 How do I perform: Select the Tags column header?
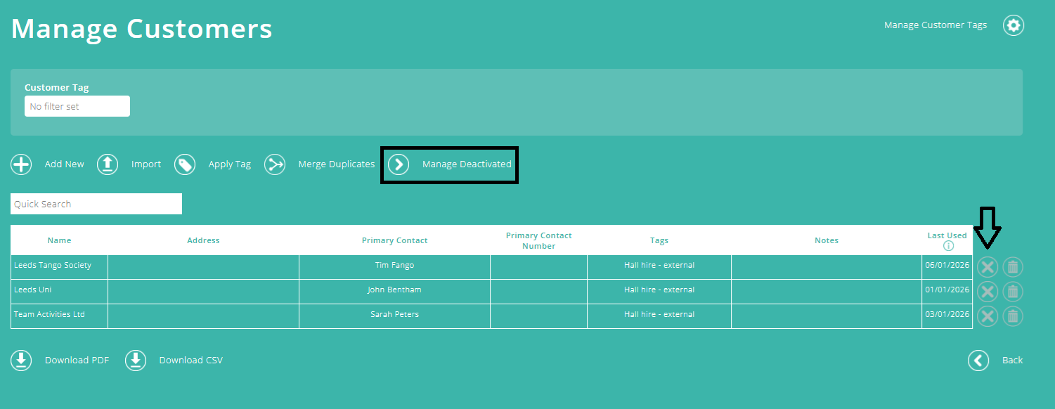coord(659,240)
